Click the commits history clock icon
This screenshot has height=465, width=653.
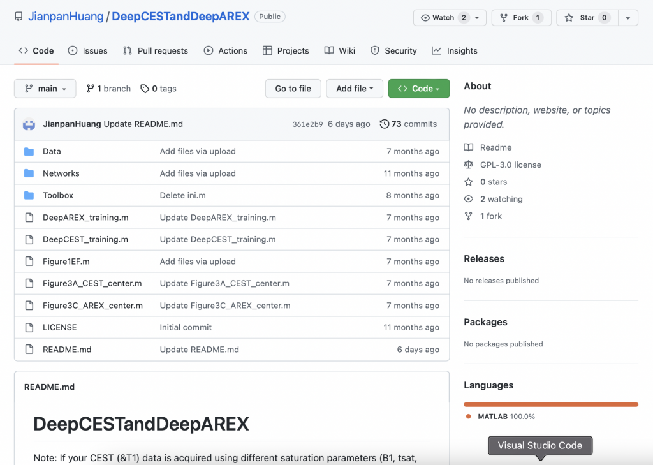pyautogui.click(x=384, y=124)
